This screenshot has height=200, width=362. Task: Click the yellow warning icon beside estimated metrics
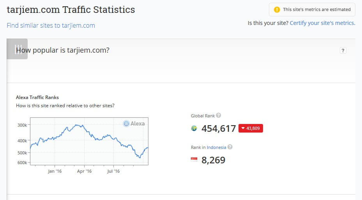point(277,9)
